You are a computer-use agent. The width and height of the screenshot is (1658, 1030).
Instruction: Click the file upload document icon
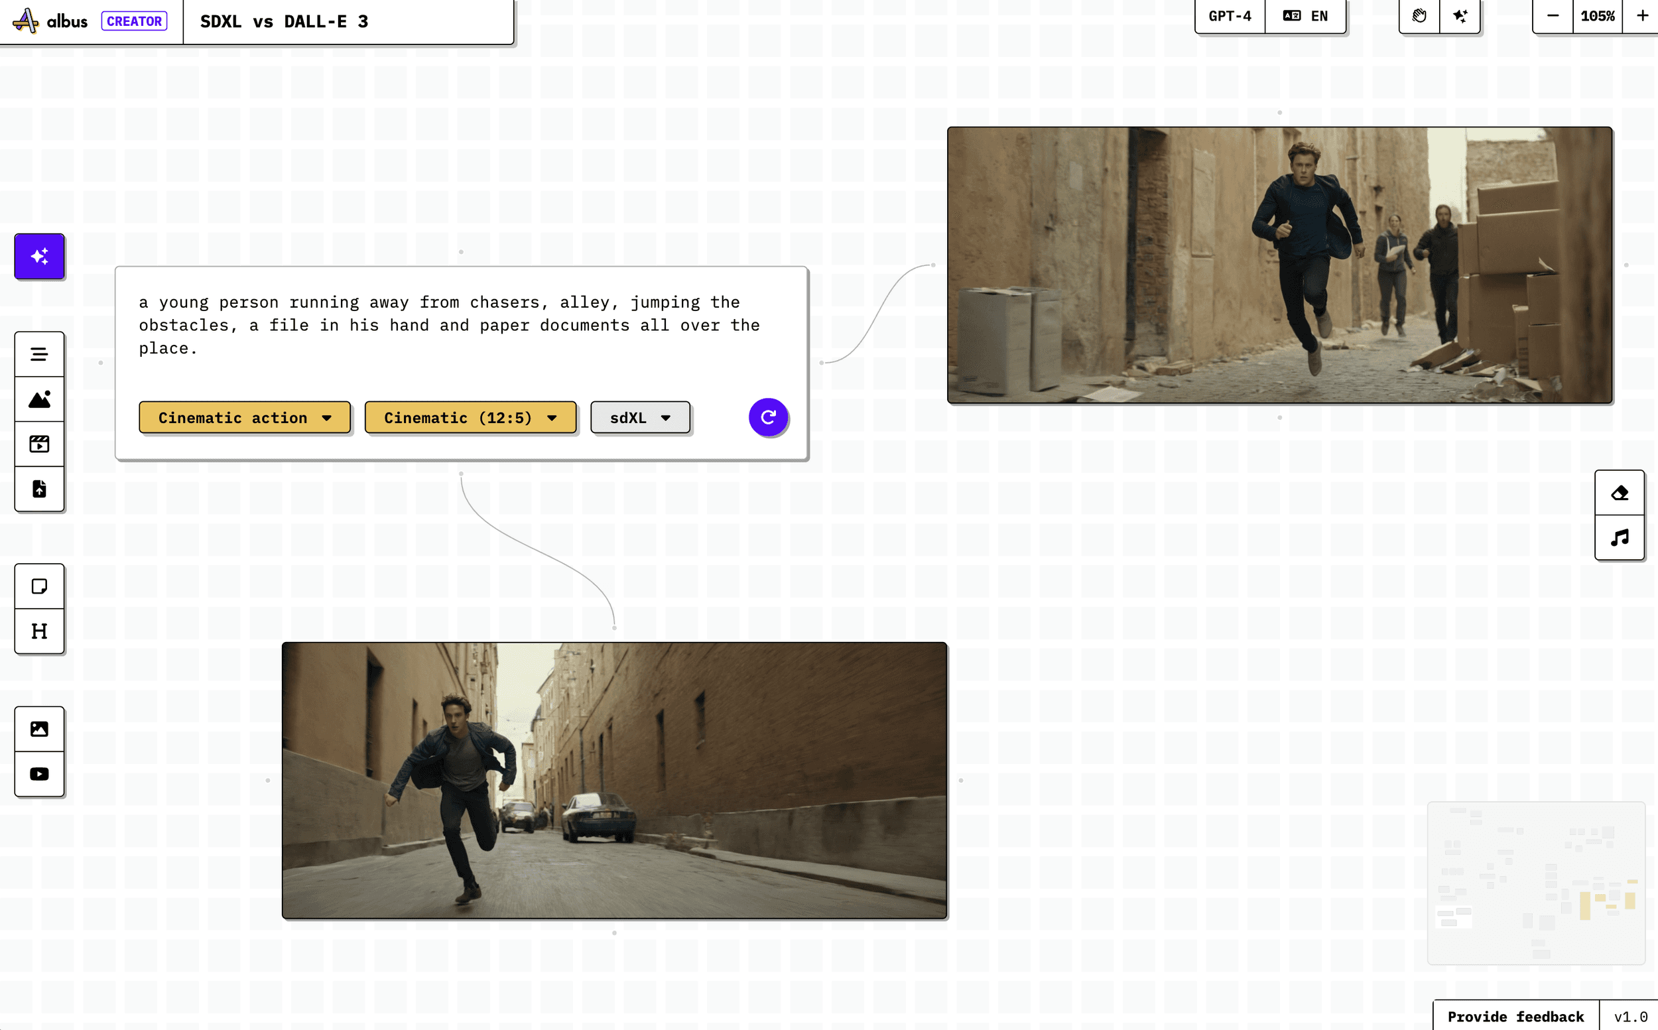tap(40, 489)
